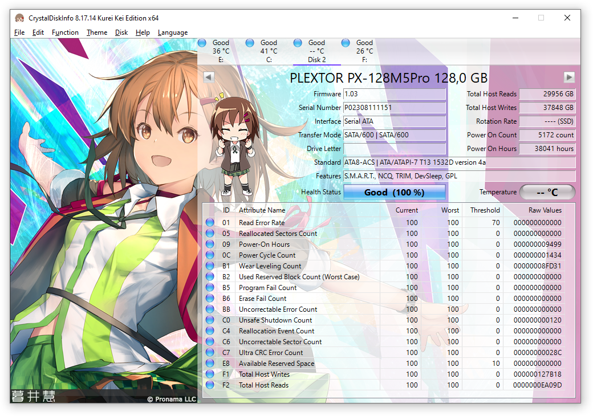Click the temperature display button
The image size is (593, 416).
point(547,193)
